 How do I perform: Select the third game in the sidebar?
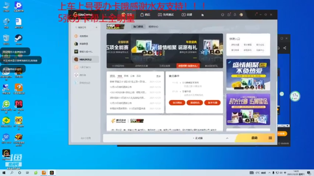[x=86, y=52]
